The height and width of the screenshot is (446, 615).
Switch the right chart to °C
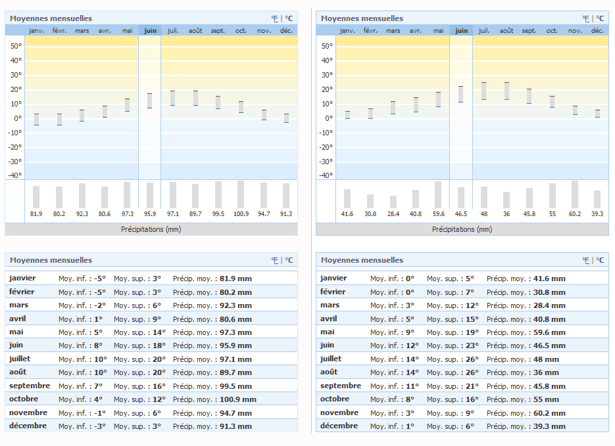600,18
